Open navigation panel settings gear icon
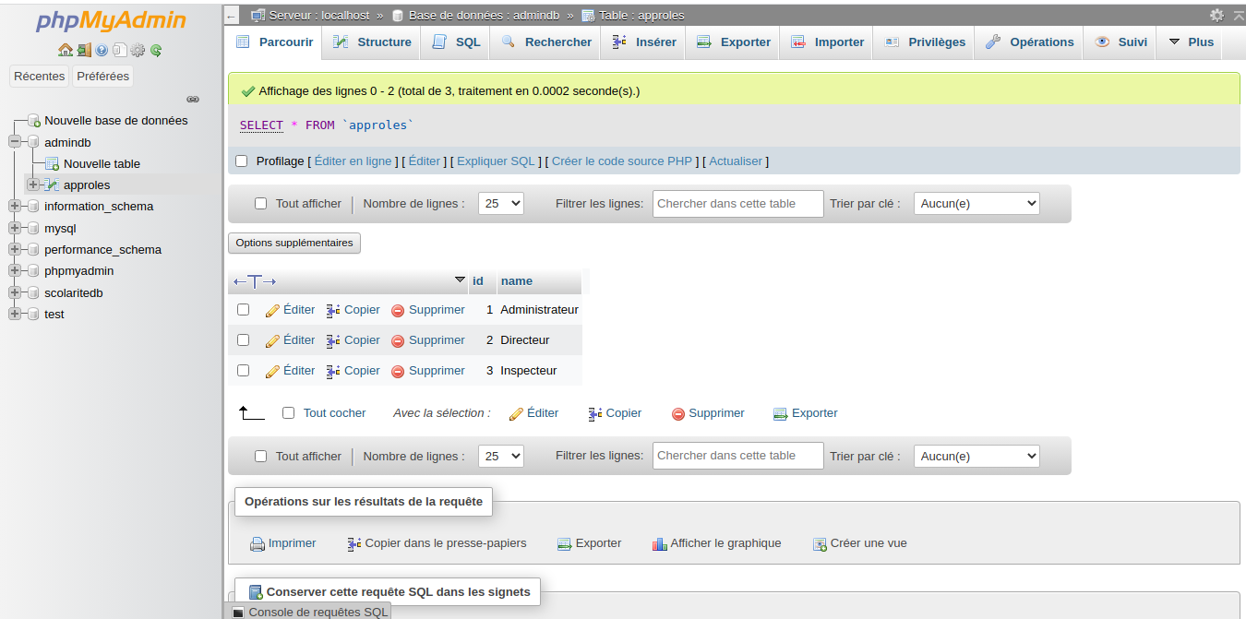Screen dimensions: 1246x619 point(138,50)
